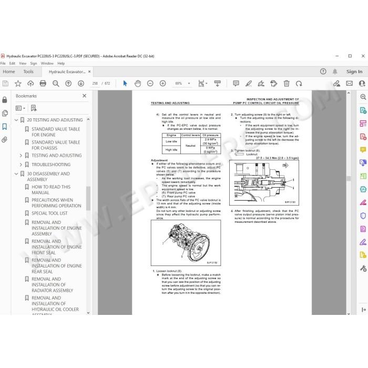Open REMOVAL AND INSTALLATION OF RADIATOR ASSEMBLY bookmark

[x=53, y=285]
